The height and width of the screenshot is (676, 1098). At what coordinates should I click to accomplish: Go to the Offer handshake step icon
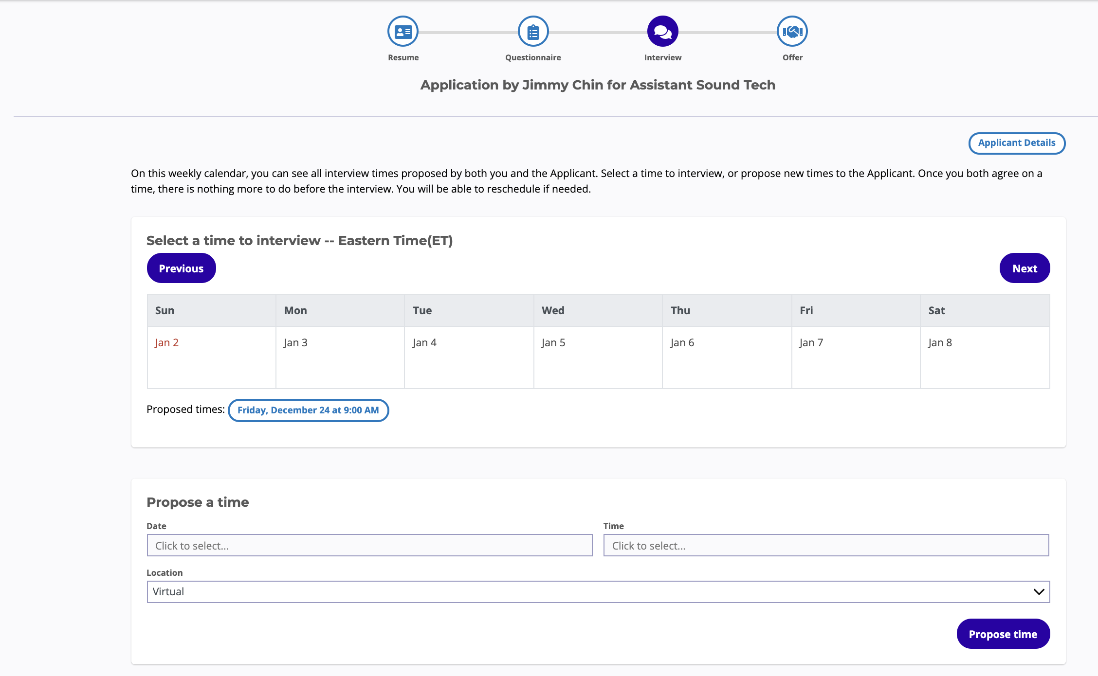coord(792,32)
